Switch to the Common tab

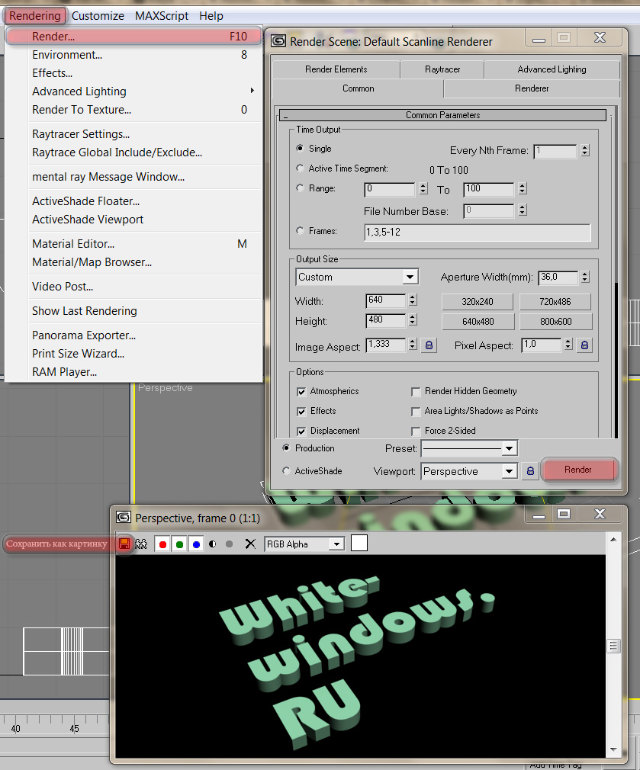pyautogui.click(x=358, y=88)
